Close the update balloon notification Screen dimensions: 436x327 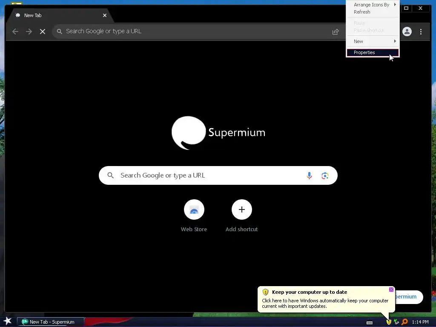click(x=391, y=290)
